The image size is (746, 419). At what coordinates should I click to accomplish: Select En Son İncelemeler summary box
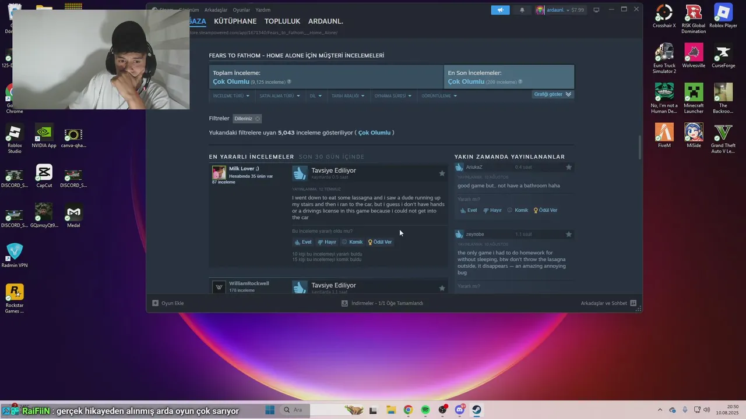[x=509, y=77]
